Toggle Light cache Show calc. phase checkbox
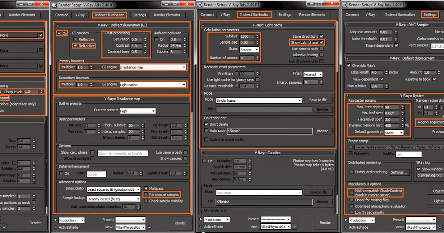This screenshot has width=444, height=233. click(x=322, y=43)
